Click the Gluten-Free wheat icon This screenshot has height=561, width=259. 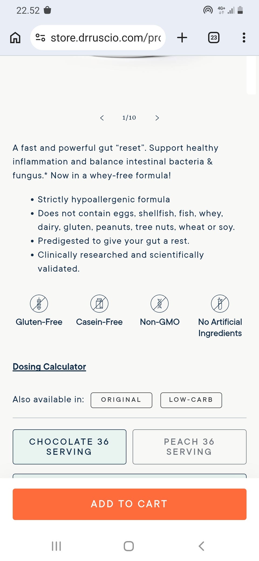tap(39, 303)
